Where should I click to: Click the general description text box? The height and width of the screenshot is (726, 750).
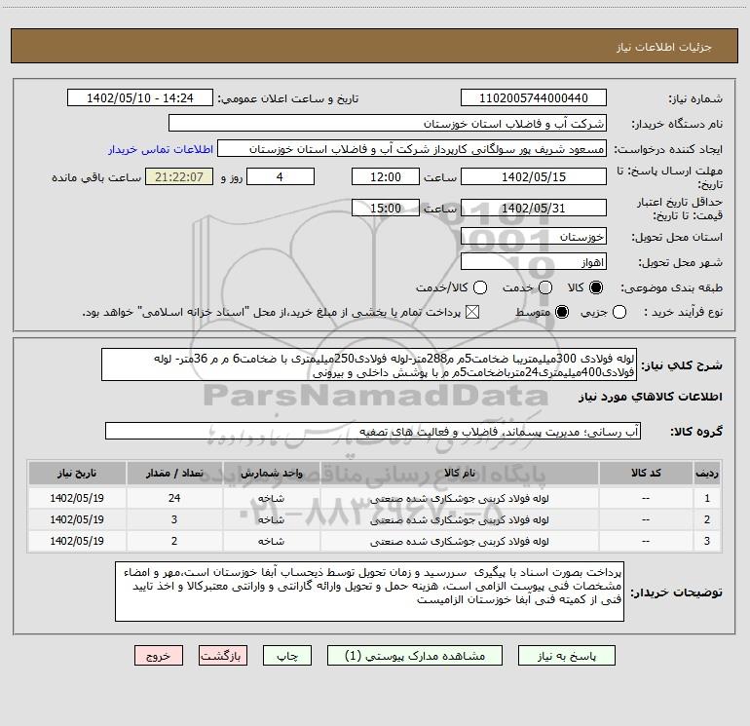(369, 364)
